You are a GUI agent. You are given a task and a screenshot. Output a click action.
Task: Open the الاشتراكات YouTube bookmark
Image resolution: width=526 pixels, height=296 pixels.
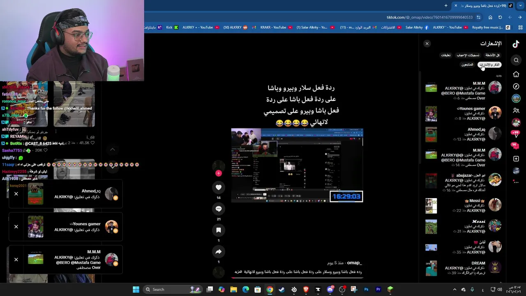coord(391,28)
